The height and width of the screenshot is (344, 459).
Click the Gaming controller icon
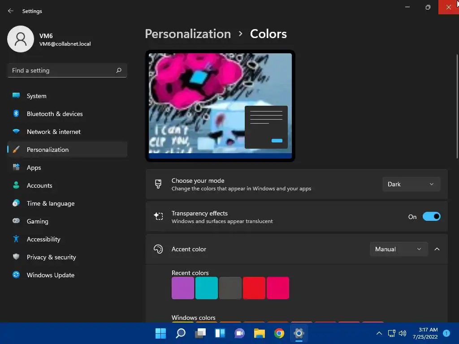pyautogui.click(x=16, y=221)
